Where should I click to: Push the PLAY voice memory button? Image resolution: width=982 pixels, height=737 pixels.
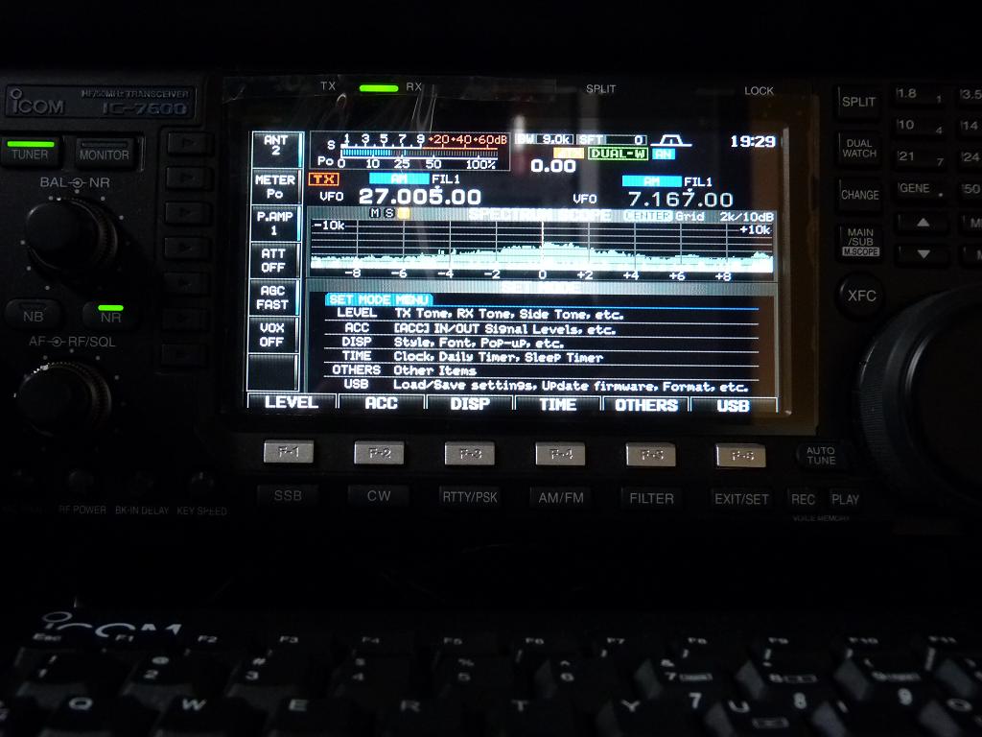[x=845, y=500]
